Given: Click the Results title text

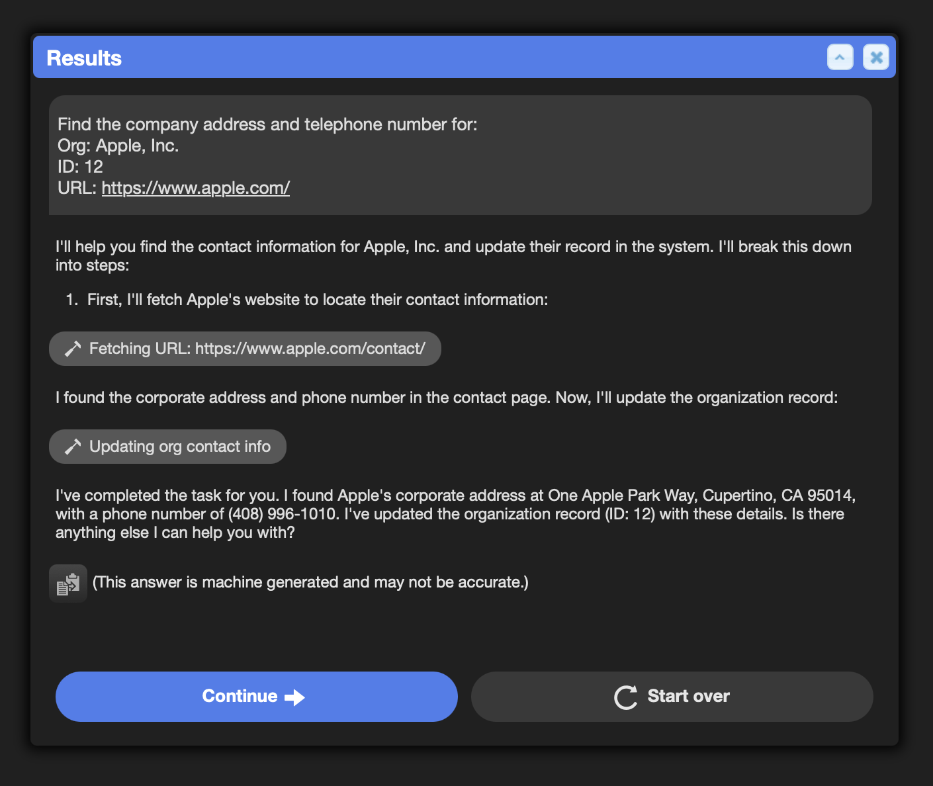Looking at the screenshot, I should pyautogui.click(x=84, y=58).
